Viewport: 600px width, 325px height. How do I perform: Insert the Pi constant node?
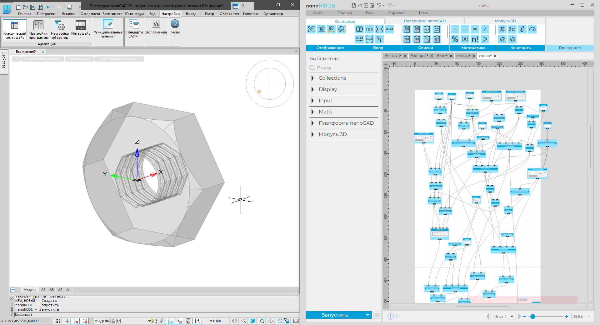(502, 29)
